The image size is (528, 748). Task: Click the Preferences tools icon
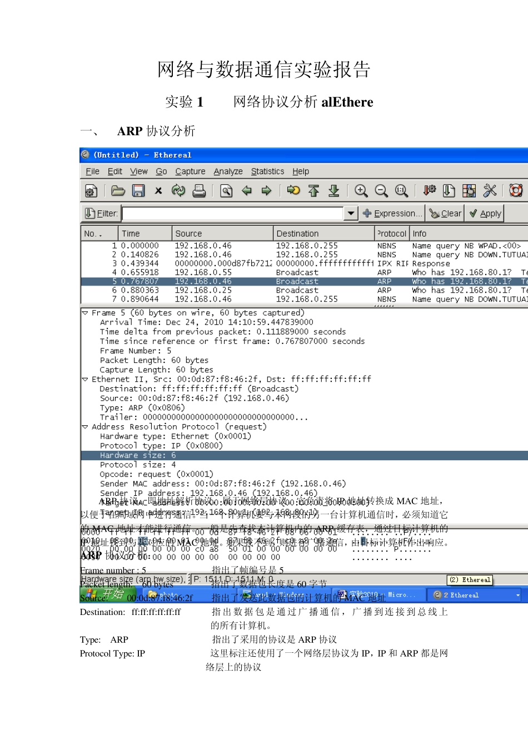(490, 191)
